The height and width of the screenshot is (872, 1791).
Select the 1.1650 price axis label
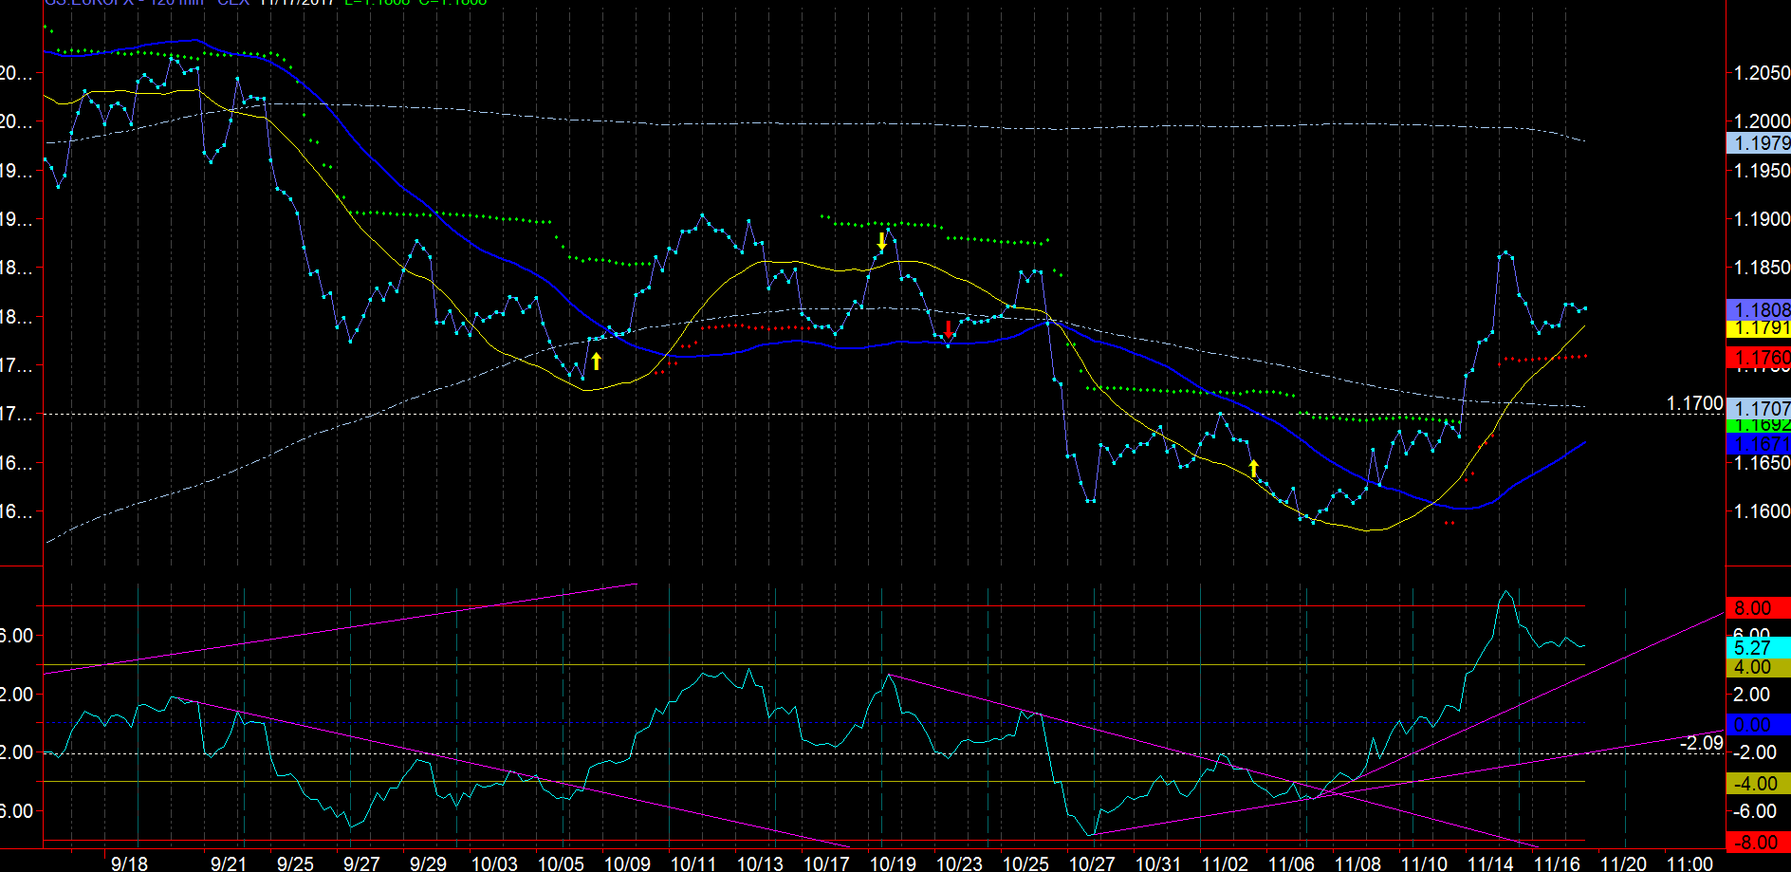(1762, 463)
